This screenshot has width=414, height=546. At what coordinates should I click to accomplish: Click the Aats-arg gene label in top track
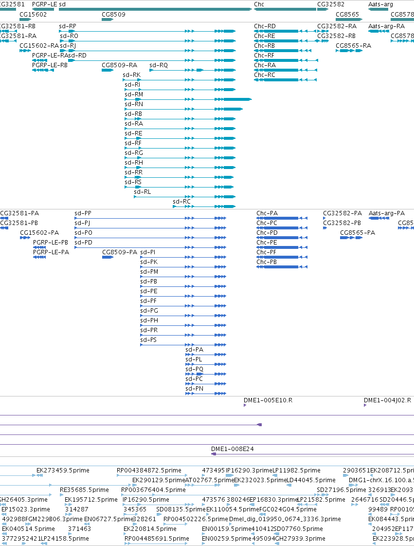click(x=380, y=4)
